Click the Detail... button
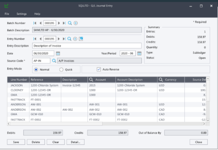 pos(75,142)
